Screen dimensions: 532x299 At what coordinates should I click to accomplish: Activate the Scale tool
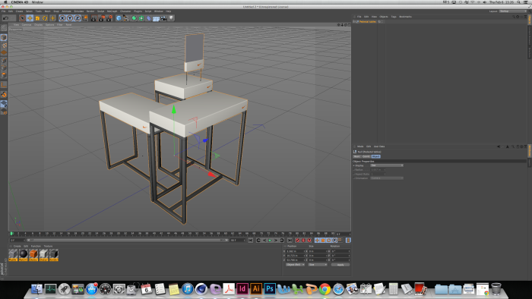tap(37, 18)
